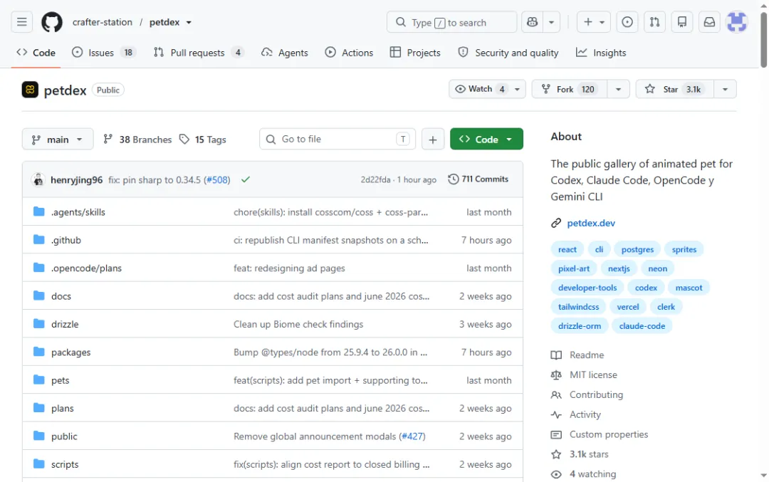
Task: View the 711 Commits history
Action: point(478,179)
